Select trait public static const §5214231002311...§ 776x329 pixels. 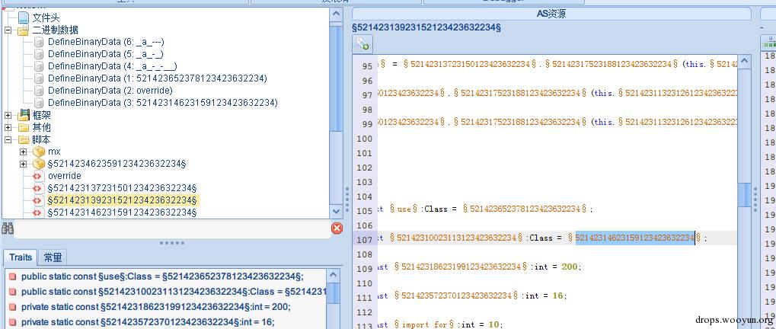click(x=173, y=292)
